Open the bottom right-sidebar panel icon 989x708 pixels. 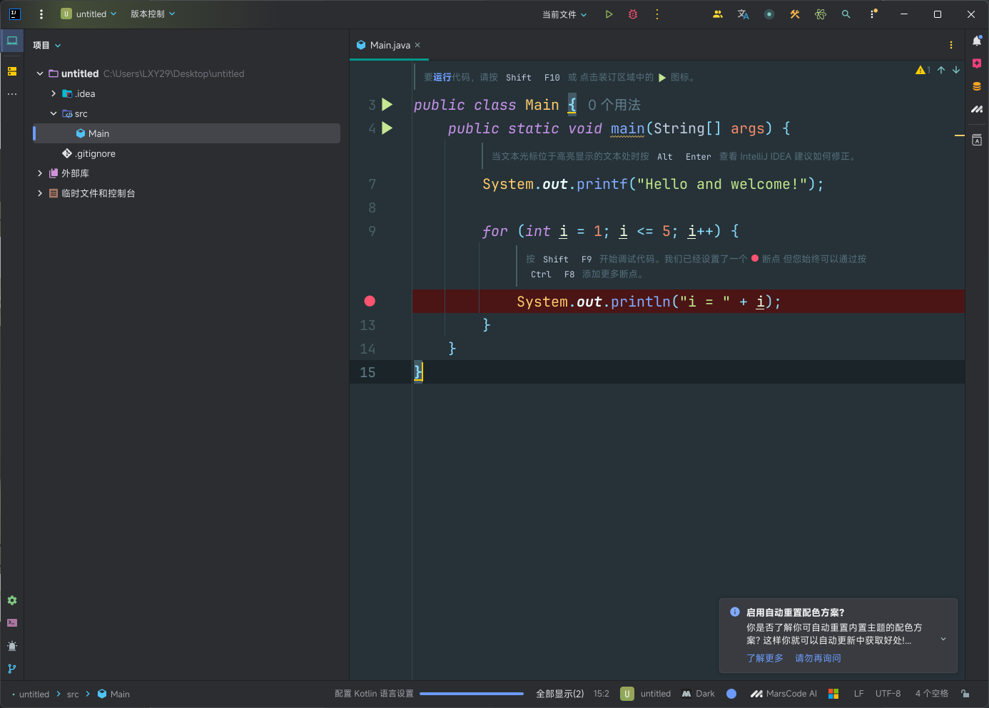[x=977, y=140]
